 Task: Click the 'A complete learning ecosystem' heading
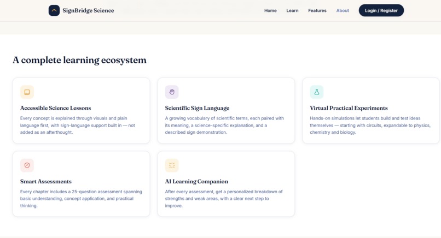[79, 60]
